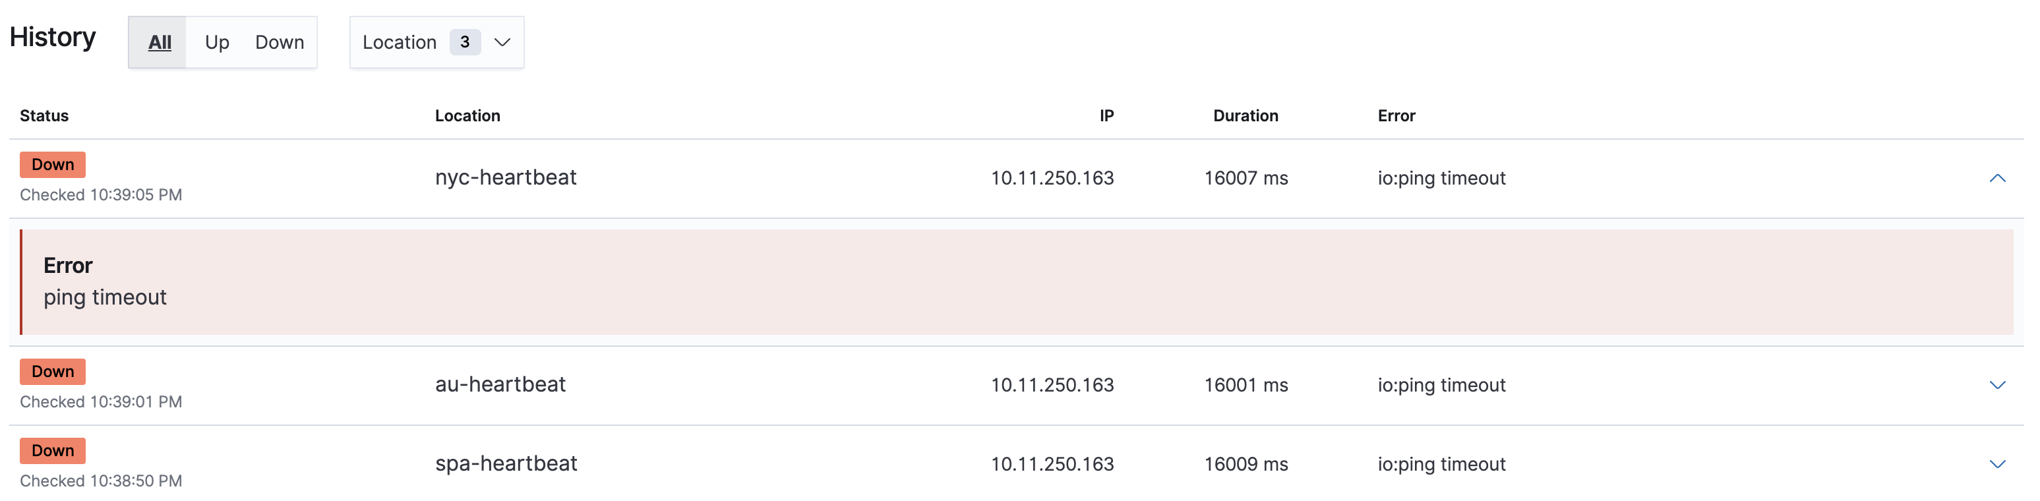Image resolution: width=2040 pixels, height=501 pixels.
Task: Click the Status column header
Action: [44, 115]
